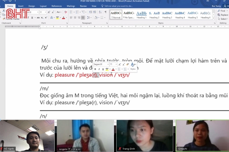Click the Multilevel List icon
Viewport: 229px width, 152px height.
(83, 12)
